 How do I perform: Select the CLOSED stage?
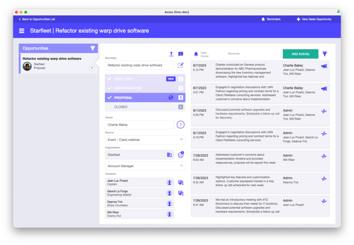pos(121,107)
